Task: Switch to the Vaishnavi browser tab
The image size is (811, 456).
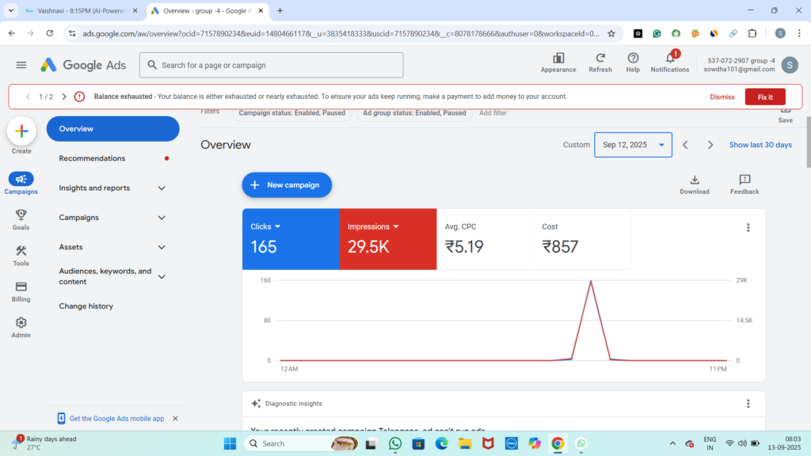Action: (x=82, y=10)
